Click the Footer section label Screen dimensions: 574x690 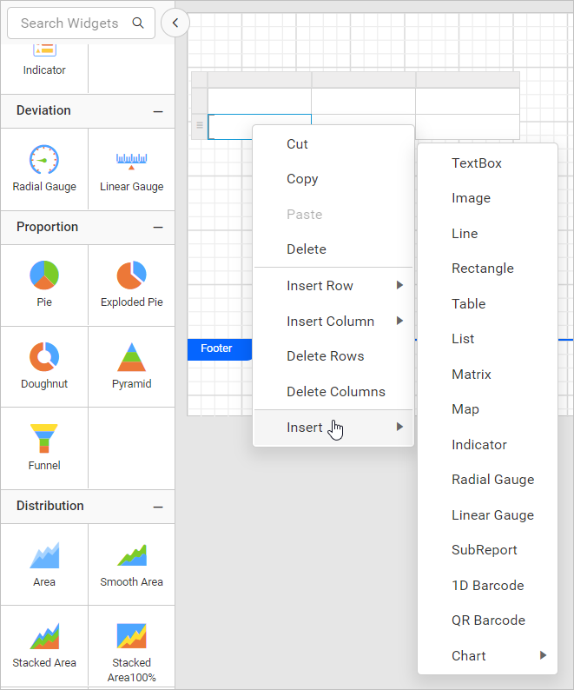click(220, 348)
